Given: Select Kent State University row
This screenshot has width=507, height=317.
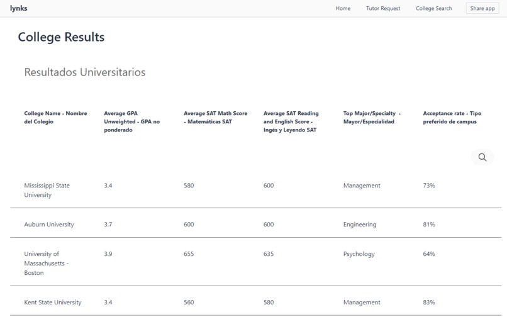Looking at the screenshot, I should pos(53,303).
